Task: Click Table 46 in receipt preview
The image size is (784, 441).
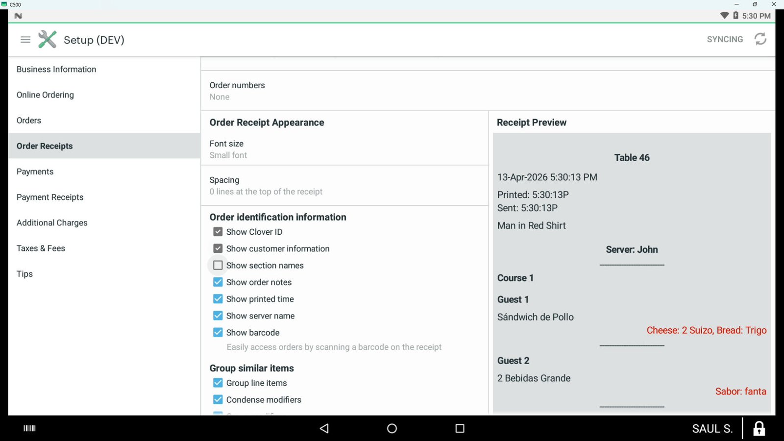Action: click(632, 157)
